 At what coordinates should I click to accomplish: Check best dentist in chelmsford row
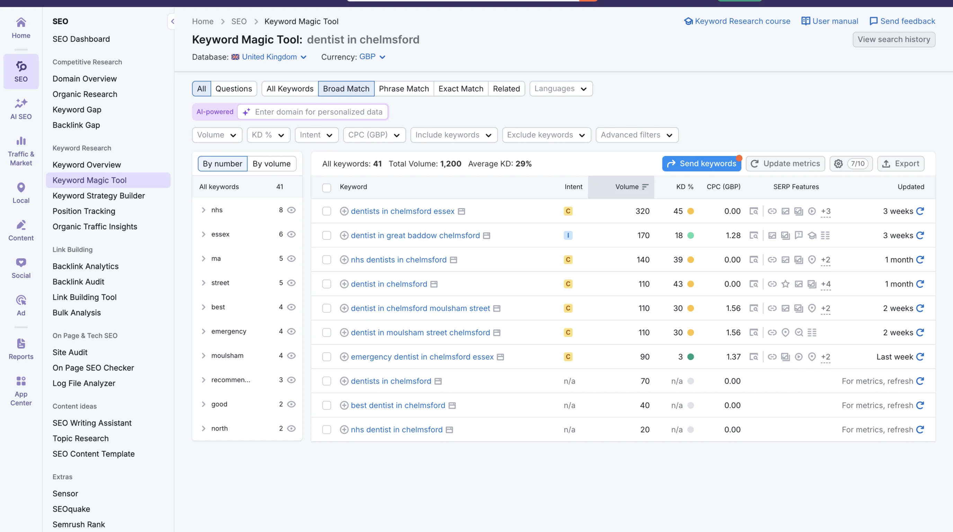[326, 405]
